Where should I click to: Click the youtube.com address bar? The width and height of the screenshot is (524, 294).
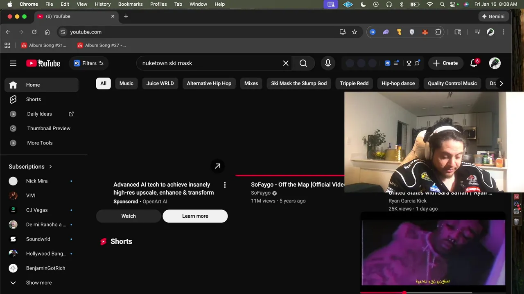[x=203, y=32]
